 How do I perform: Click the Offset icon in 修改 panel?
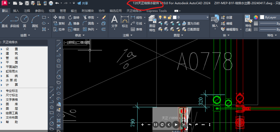tap(104, 29)
